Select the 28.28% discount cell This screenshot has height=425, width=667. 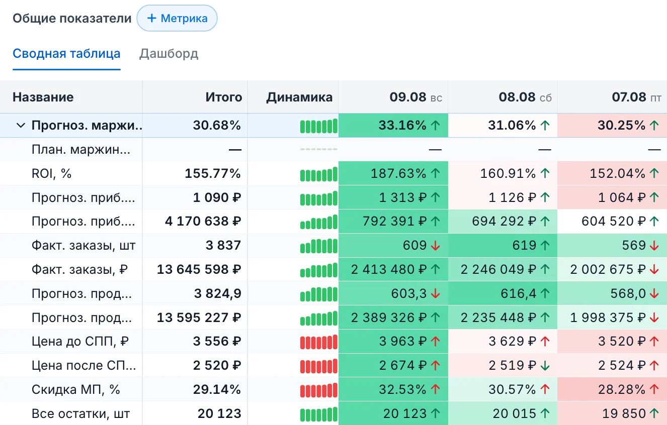pyautogui.click(x=612, y=390)
